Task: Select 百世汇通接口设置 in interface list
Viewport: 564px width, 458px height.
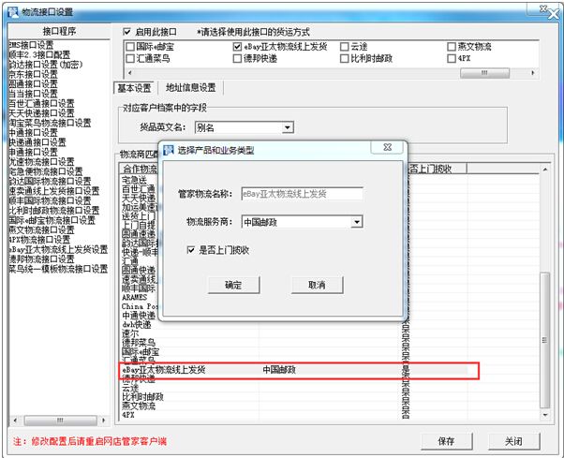Action: click(42, 103)
